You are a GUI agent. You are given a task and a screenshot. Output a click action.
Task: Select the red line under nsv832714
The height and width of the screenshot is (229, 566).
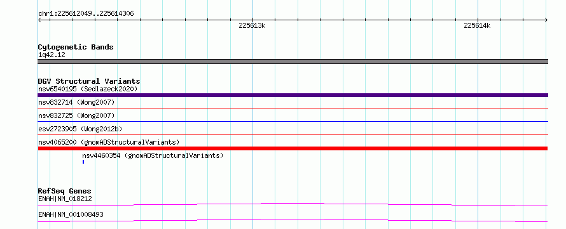293,108
